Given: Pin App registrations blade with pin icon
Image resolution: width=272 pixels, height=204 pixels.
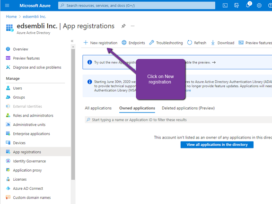Looking at the screenshot, I should (x=123, y=26).
